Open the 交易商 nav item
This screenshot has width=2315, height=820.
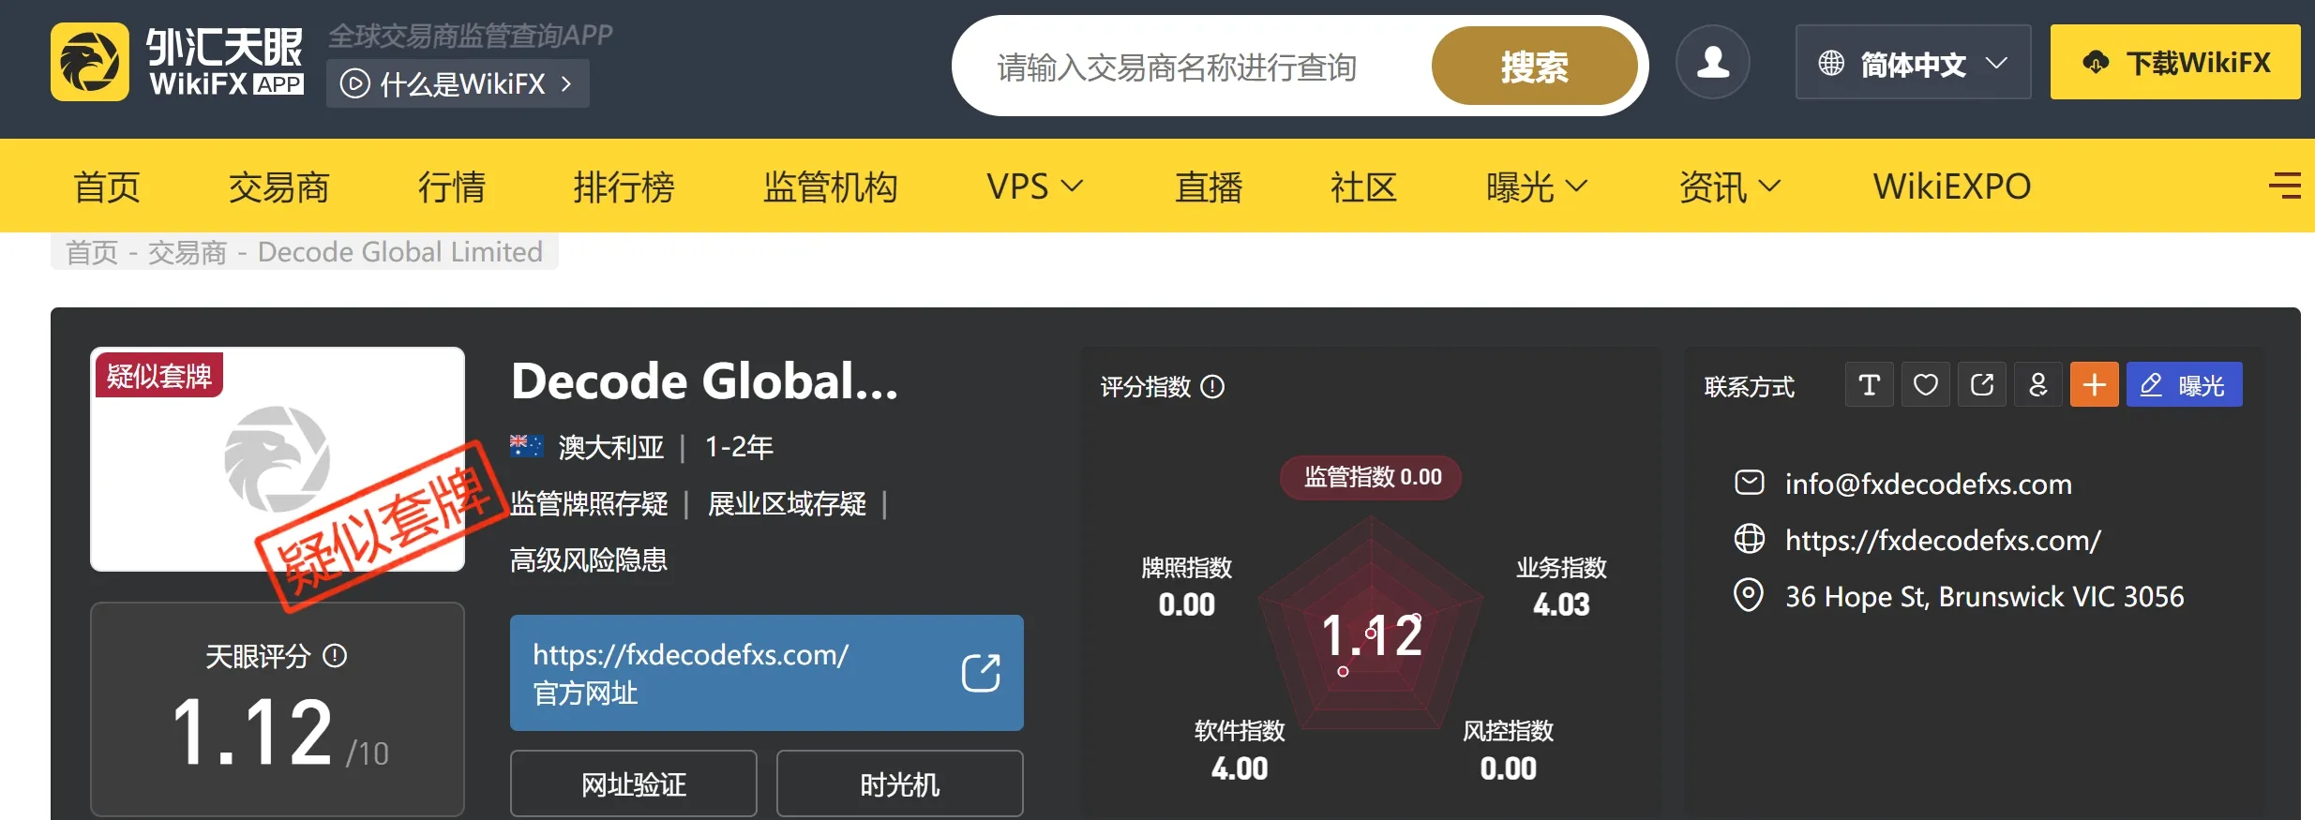pos(278,186)
